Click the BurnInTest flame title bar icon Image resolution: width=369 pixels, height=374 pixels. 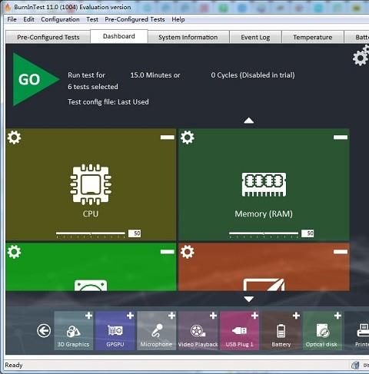[x=8, y=7]
